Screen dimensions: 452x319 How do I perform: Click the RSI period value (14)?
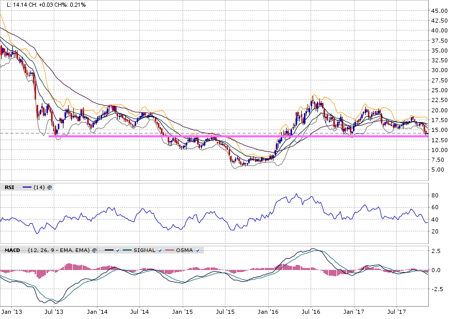(40, 188)
